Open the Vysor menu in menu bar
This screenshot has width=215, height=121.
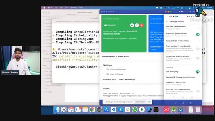point(50,8)
